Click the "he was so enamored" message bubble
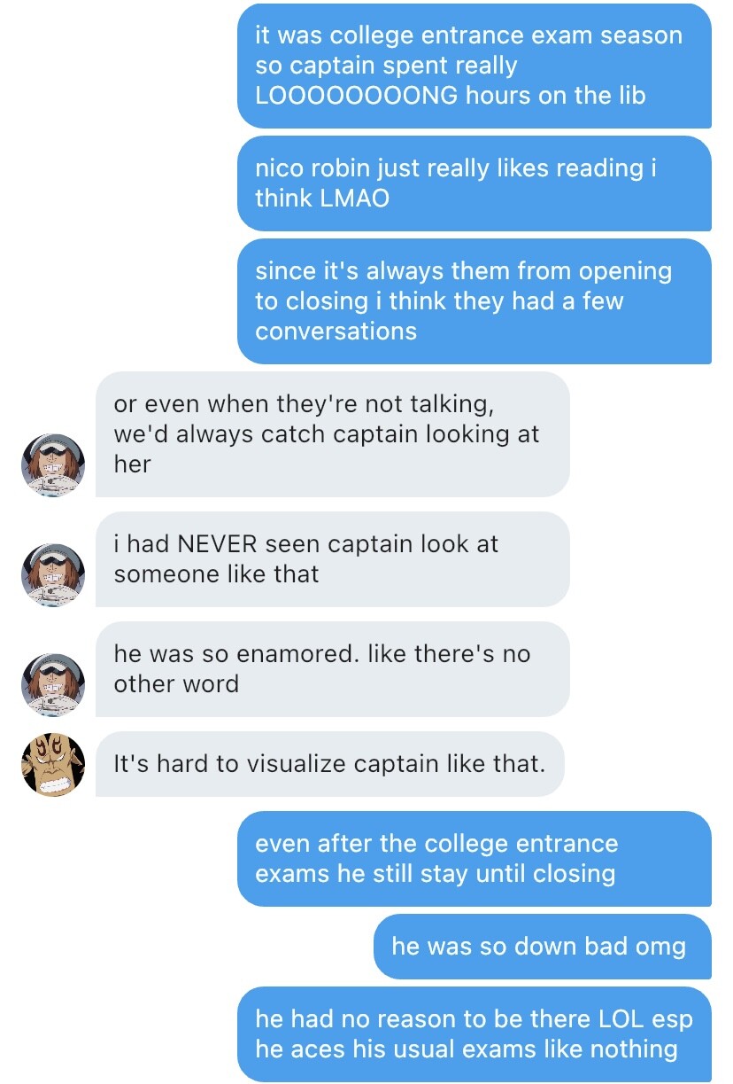733x1084 pixels. point(332,668)
